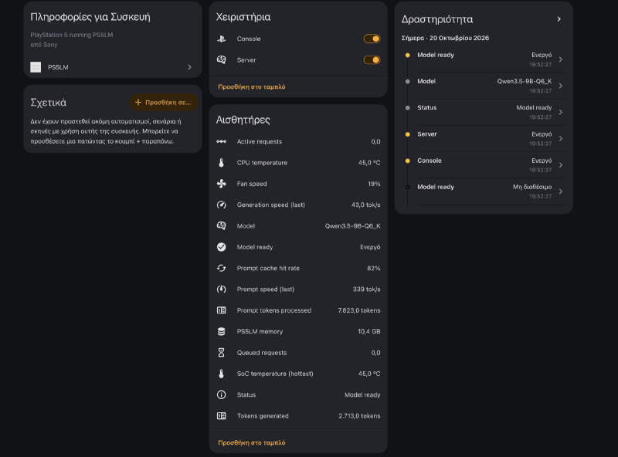The height and width of the screenshot is (457, 618).
Task: Expand the Δραστηριότητα panel with header arrow
Action: (x=559, y=19)
